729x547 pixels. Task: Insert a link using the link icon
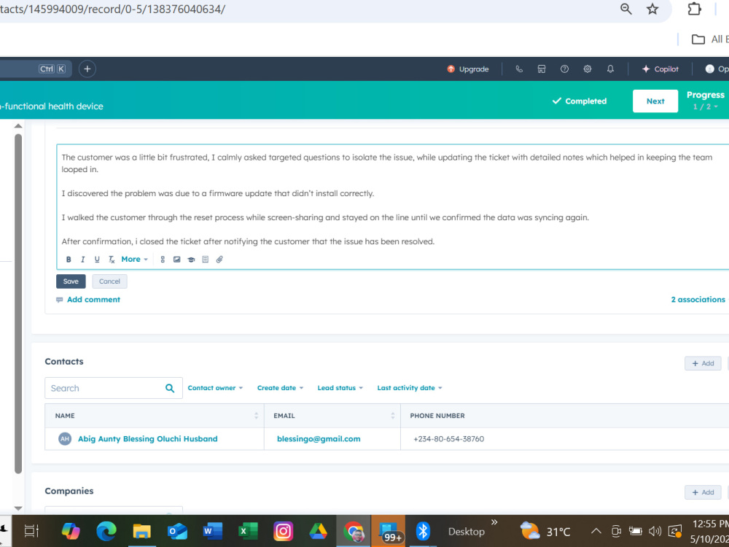[163, 260]
